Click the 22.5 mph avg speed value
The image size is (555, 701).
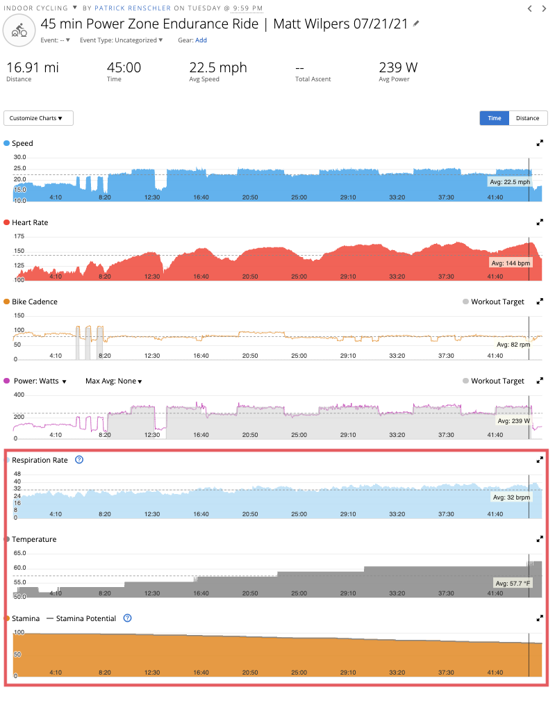(x=218, y=67)
